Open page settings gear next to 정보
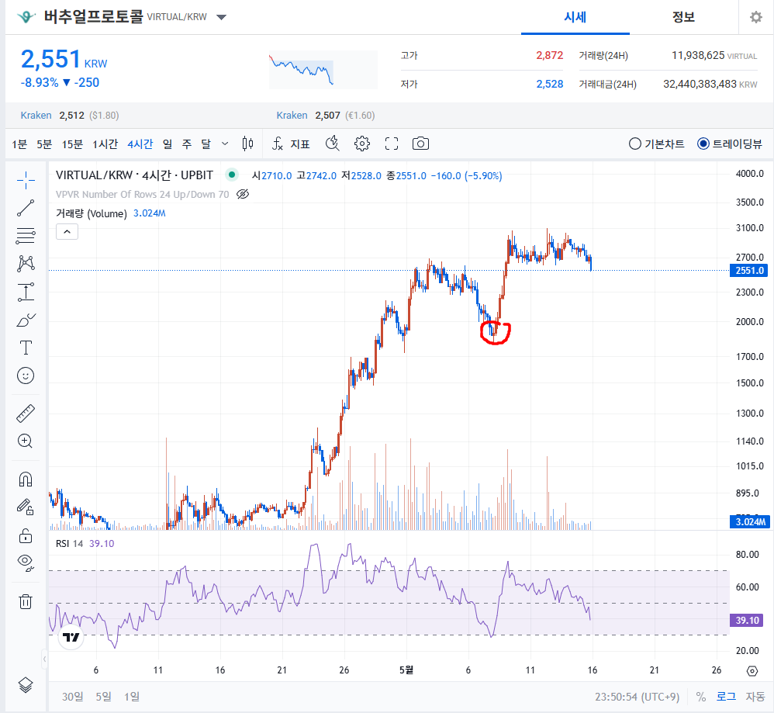 (x=755, y=17)
